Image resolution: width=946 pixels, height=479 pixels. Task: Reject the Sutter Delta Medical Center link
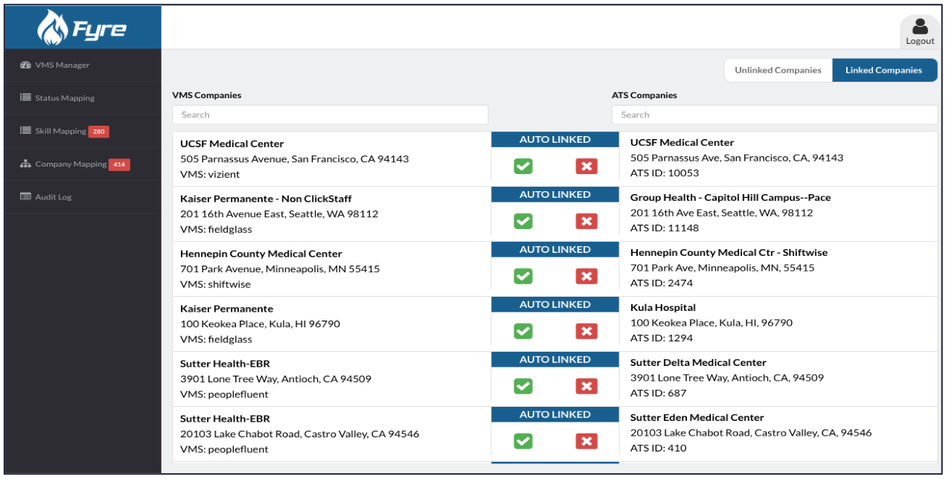click(x=587, y=386)
